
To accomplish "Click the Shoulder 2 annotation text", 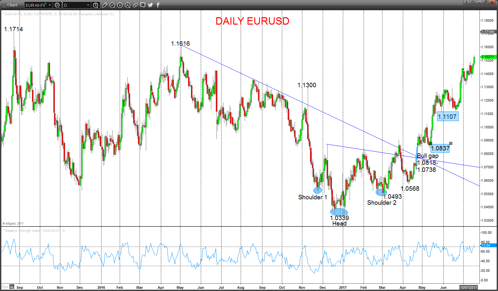I will point(382,203).
